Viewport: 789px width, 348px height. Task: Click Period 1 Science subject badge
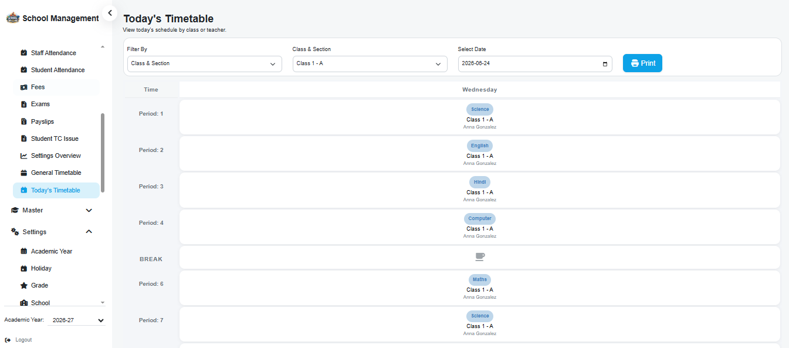point(480,109)
